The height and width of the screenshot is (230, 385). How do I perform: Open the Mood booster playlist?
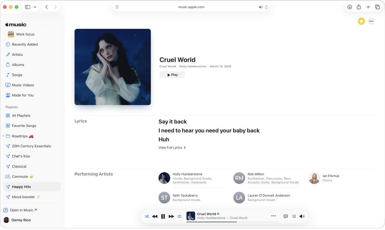[x=32, y=197]
